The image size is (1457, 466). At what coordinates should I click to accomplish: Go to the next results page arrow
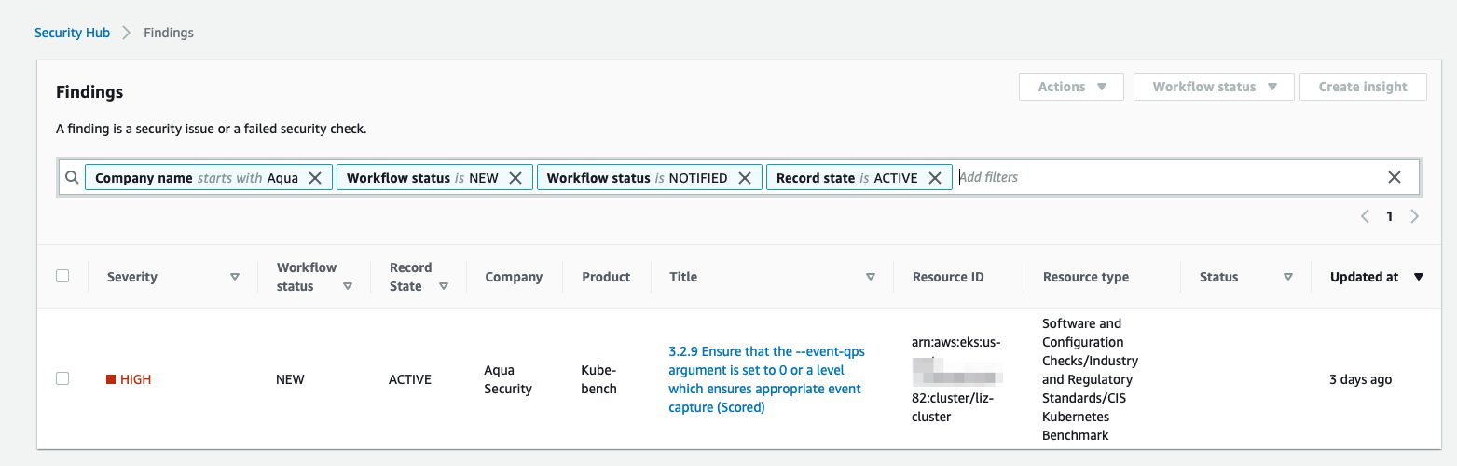[1414, 216]
